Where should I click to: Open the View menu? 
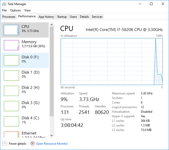point(27,10)
